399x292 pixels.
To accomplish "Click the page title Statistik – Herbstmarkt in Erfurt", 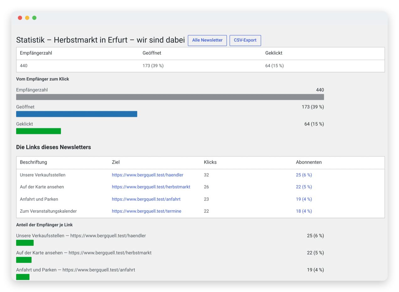I will (x=100, y=40).
